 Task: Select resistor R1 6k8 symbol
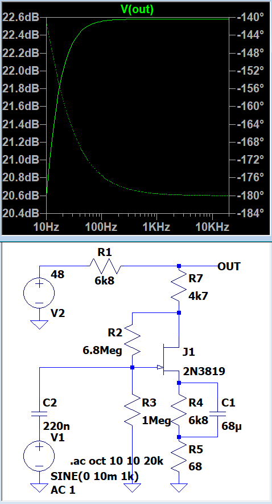105,266
